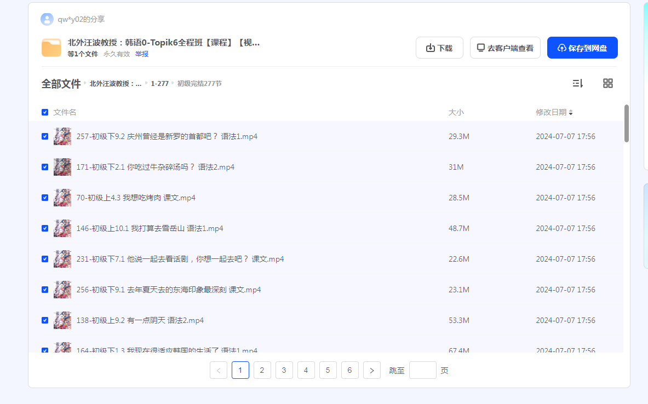Uncheck the 146-初级上10.1 file checkbox
Screen dimensions: 648x404
[45, 228]
